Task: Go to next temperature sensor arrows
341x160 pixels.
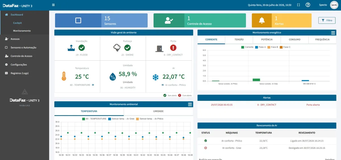Action: [x=93, y=85]
